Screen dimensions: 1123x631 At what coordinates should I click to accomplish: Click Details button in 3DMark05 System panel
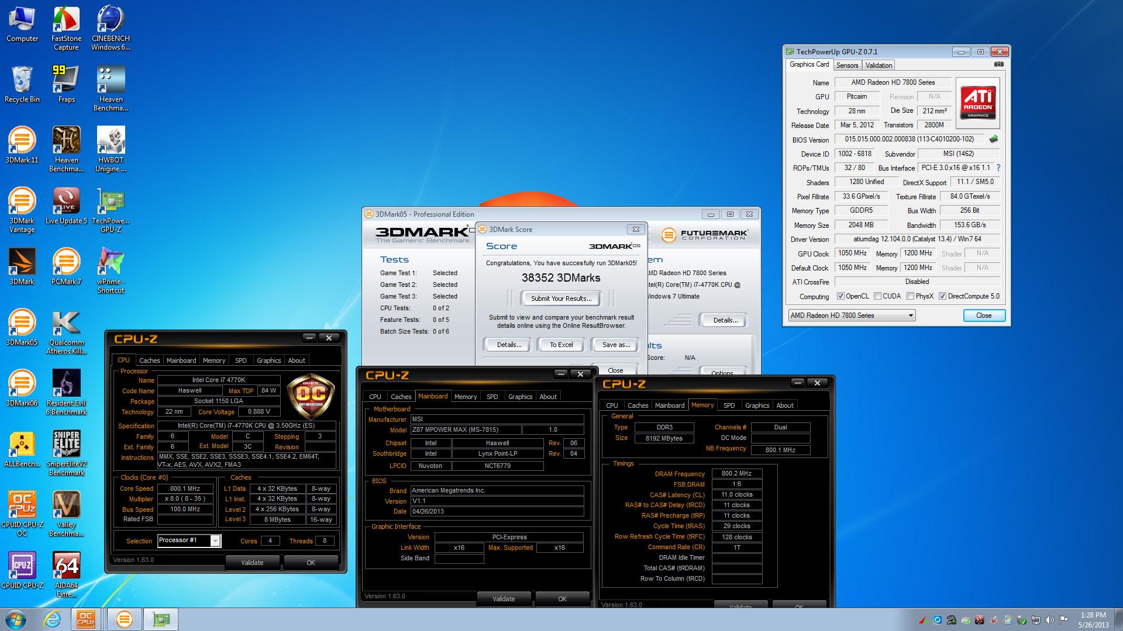[725, 320]
